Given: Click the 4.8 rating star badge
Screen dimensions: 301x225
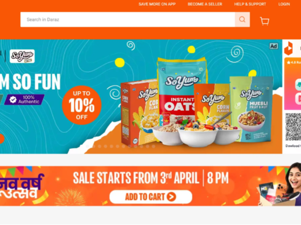Looking at the screenshot, I should click(294, 62).
